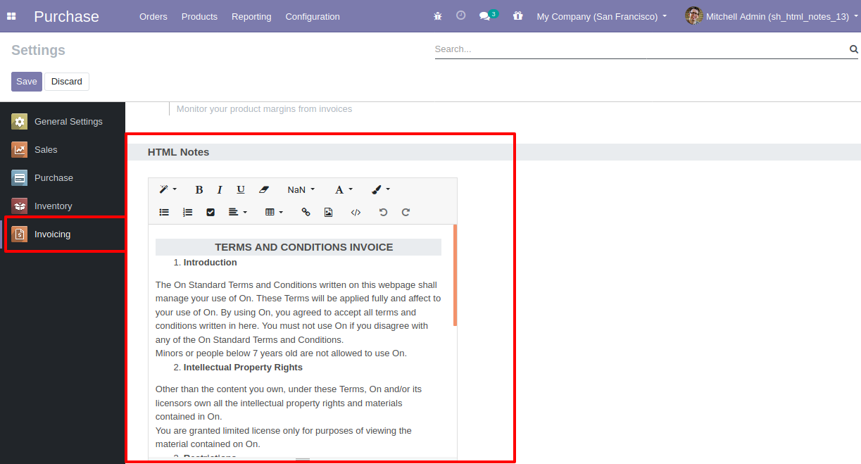Undo the last edit
861x464 pixels.
click(x=383, y=212)
